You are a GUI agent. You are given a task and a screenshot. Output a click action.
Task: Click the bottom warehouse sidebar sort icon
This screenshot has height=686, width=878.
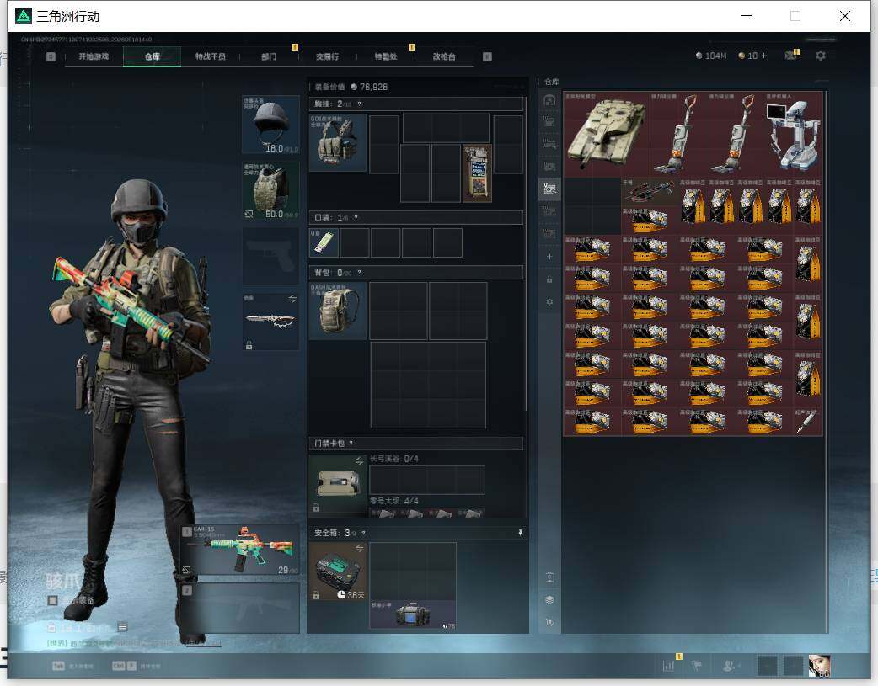[x=549, y=622]
